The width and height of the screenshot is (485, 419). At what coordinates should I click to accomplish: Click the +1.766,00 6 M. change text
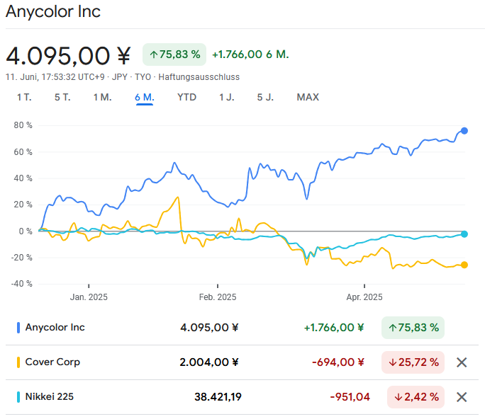(x=250, y=54)
